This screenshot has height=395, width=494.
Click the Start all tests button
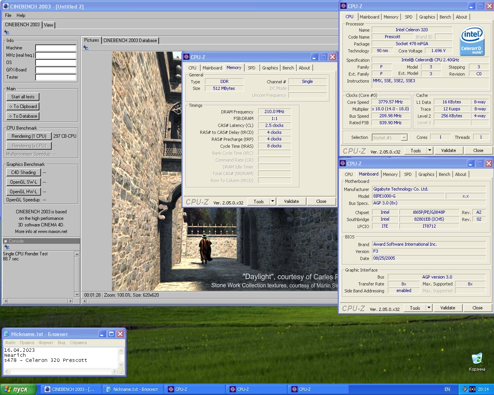point(23,97)
